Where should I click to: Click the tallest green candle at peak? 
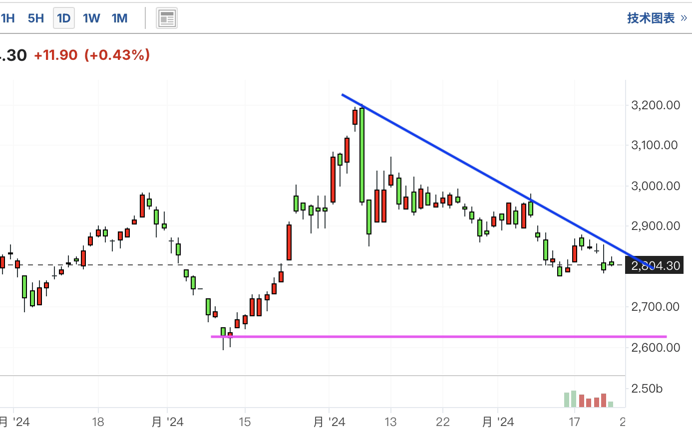tap(362, 155)
